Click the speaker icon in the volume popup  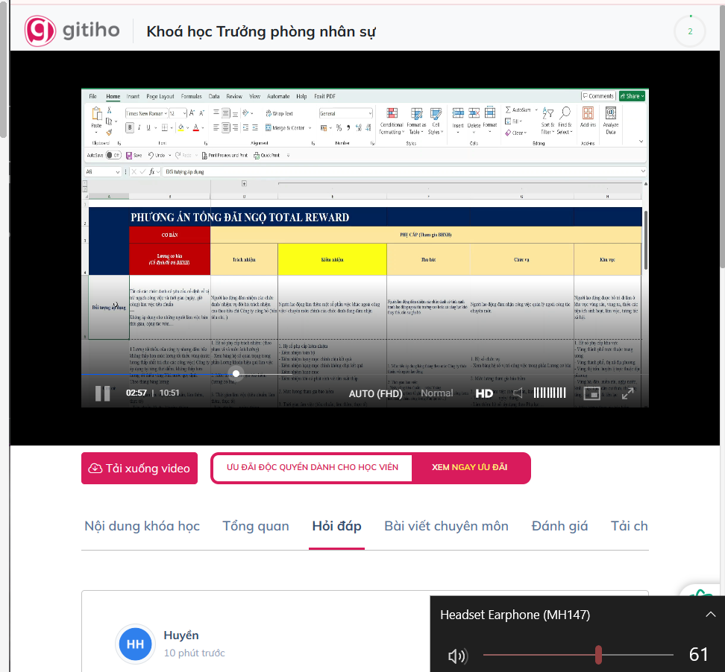pyautogui.click(x=458, y=655)
